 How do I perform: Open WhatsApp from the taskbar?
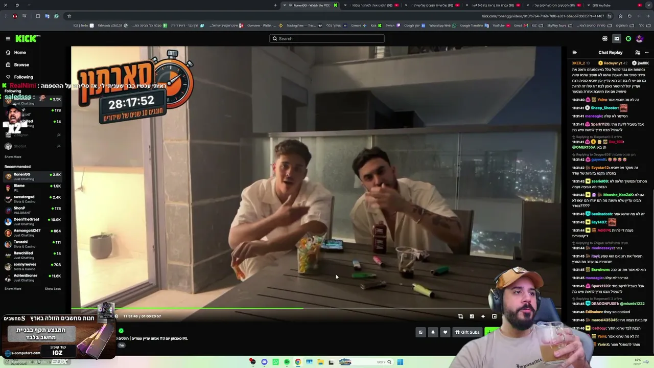[x=275, y=362]
